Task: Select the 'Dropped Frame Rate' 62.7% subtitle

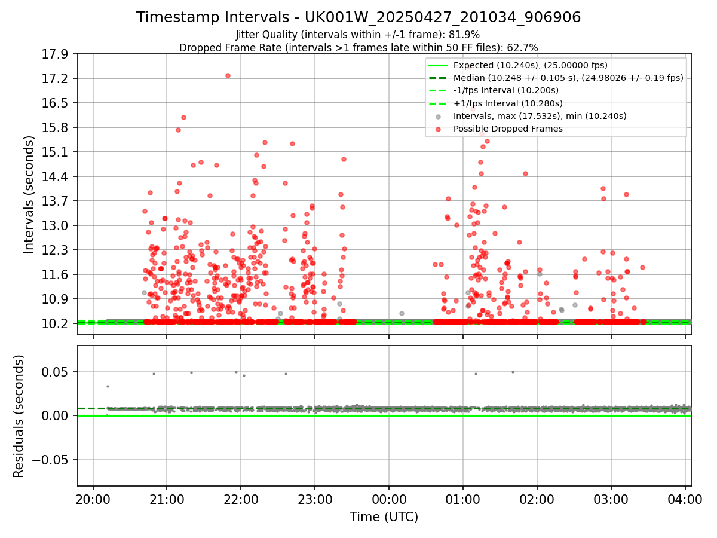Action: point(358,48)
